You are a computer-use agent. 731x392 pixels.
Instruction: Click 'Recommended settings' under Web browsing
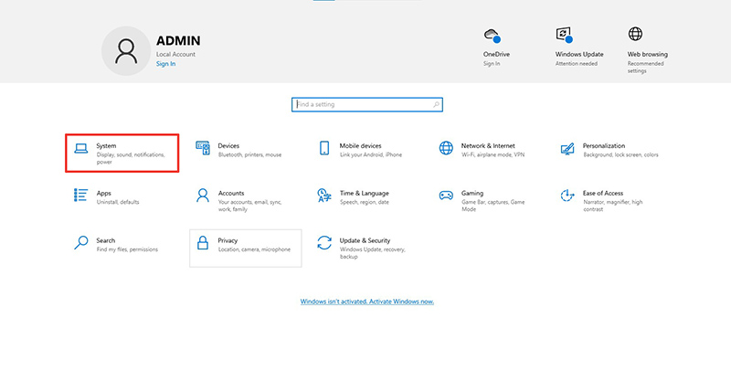[x=646, y=67]
